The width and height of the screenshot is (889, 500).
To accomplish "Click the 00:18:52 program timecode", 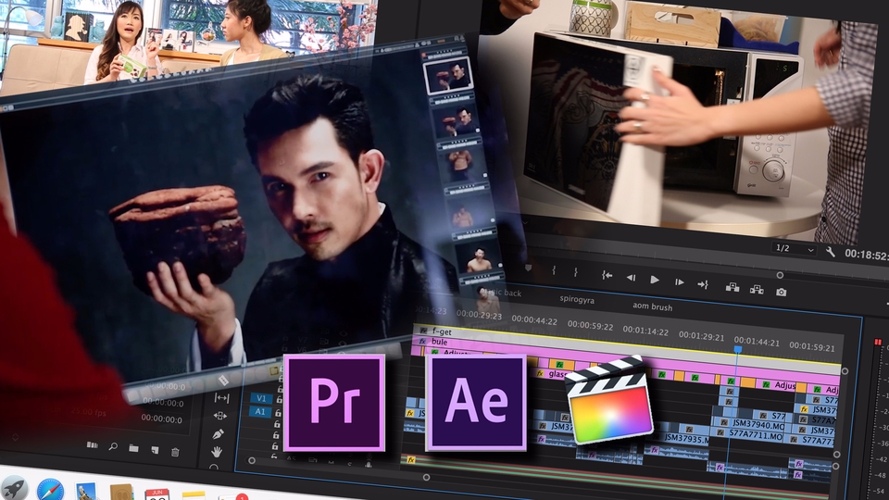I will coord(867,256).
